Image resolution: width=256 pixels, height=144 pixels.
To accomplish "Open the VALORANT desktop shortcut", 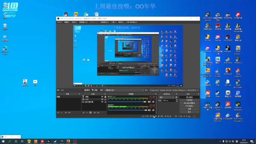I will pos(228,38).
